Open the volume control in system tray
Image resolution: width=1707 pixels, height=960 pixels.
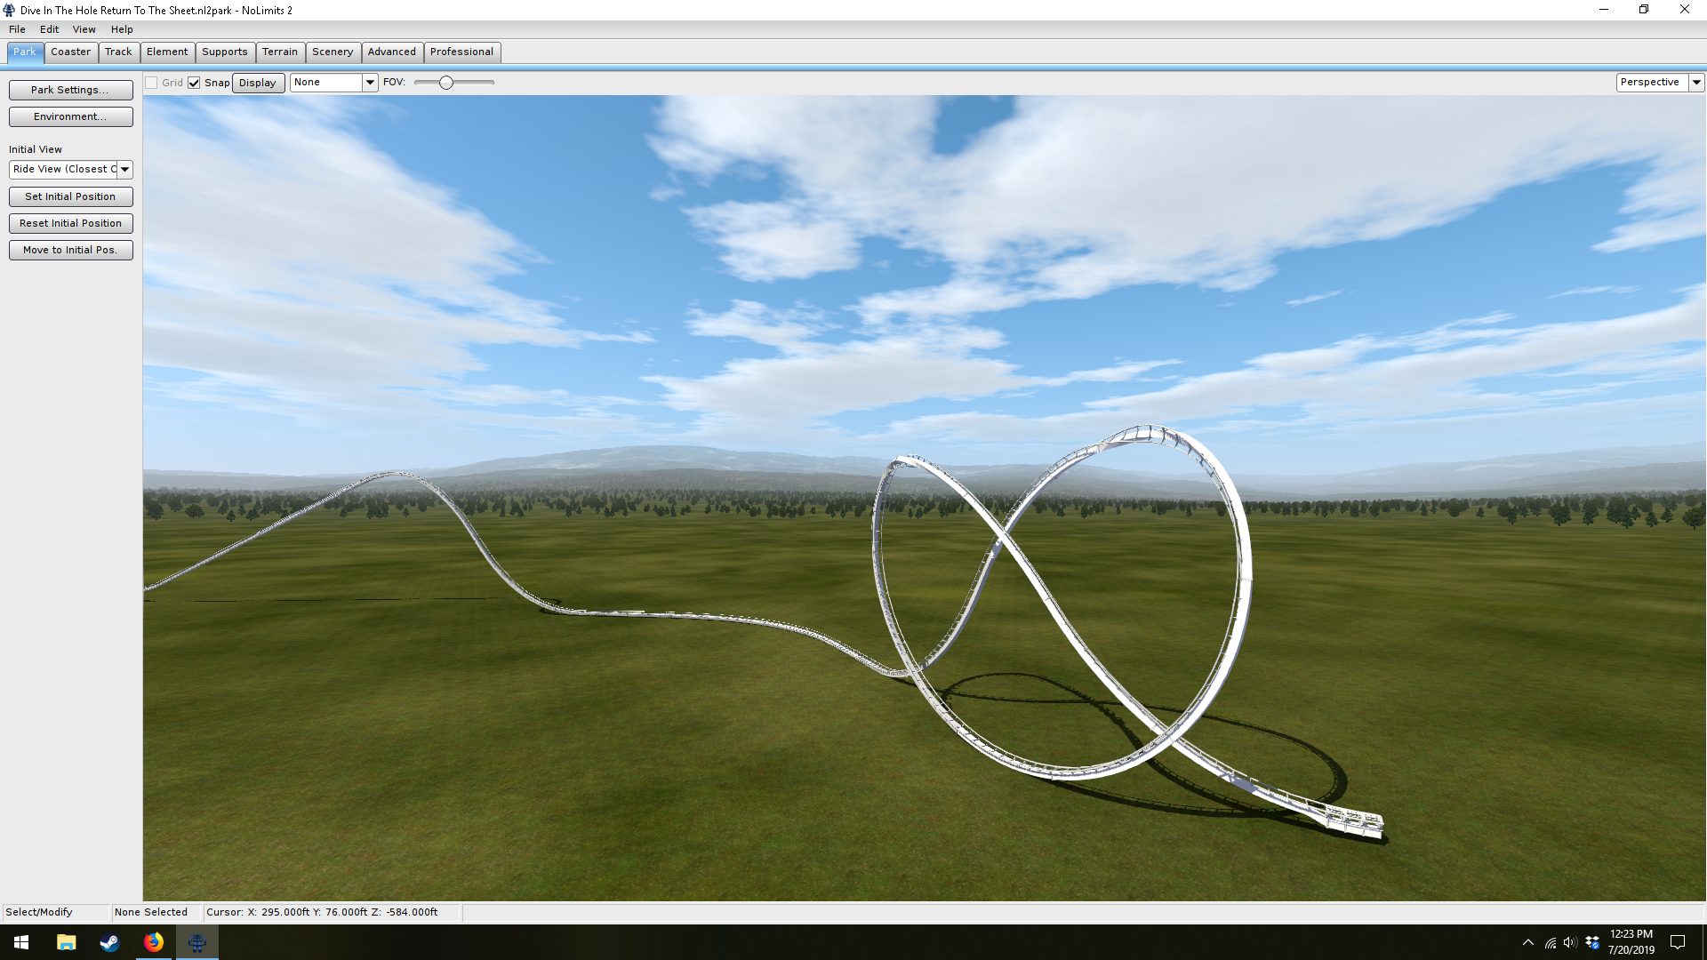point(1570,942)
